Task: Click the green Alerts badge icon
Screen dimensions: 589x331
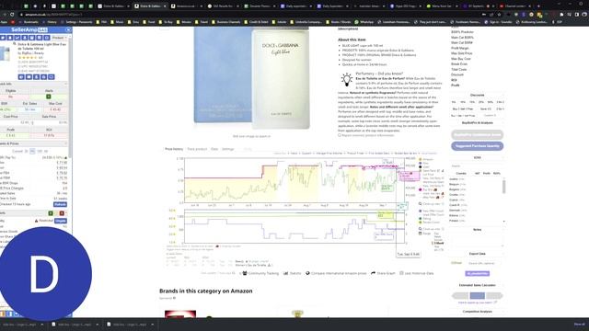Action: coord(49,97)
